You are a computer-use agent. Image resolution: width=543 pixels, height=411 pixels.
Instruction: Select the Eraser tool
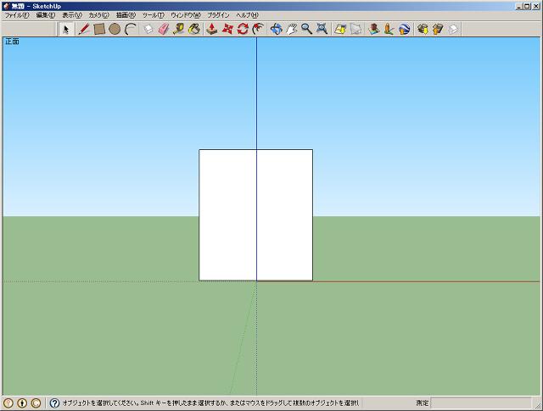(163, 29)
